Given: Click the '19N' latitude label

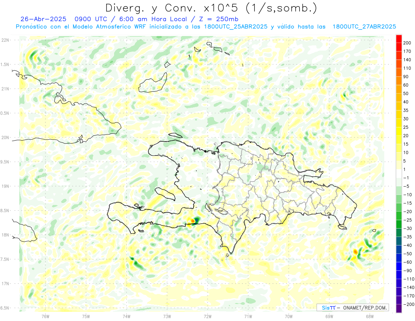Looking at the screenshot, I should [5, 186].
